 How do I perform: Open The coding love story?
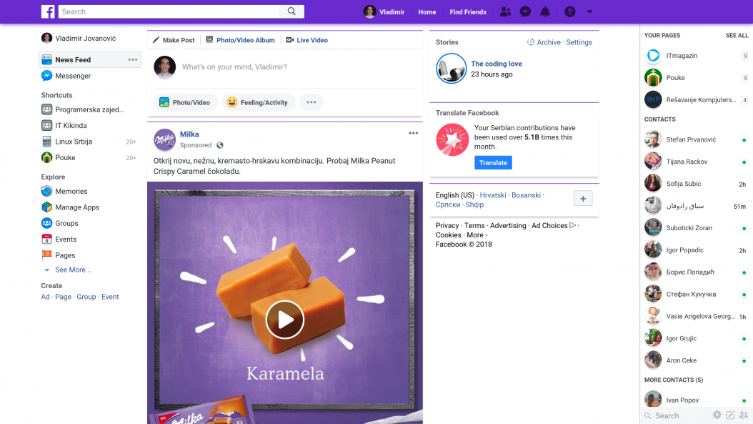click(496, 64)
